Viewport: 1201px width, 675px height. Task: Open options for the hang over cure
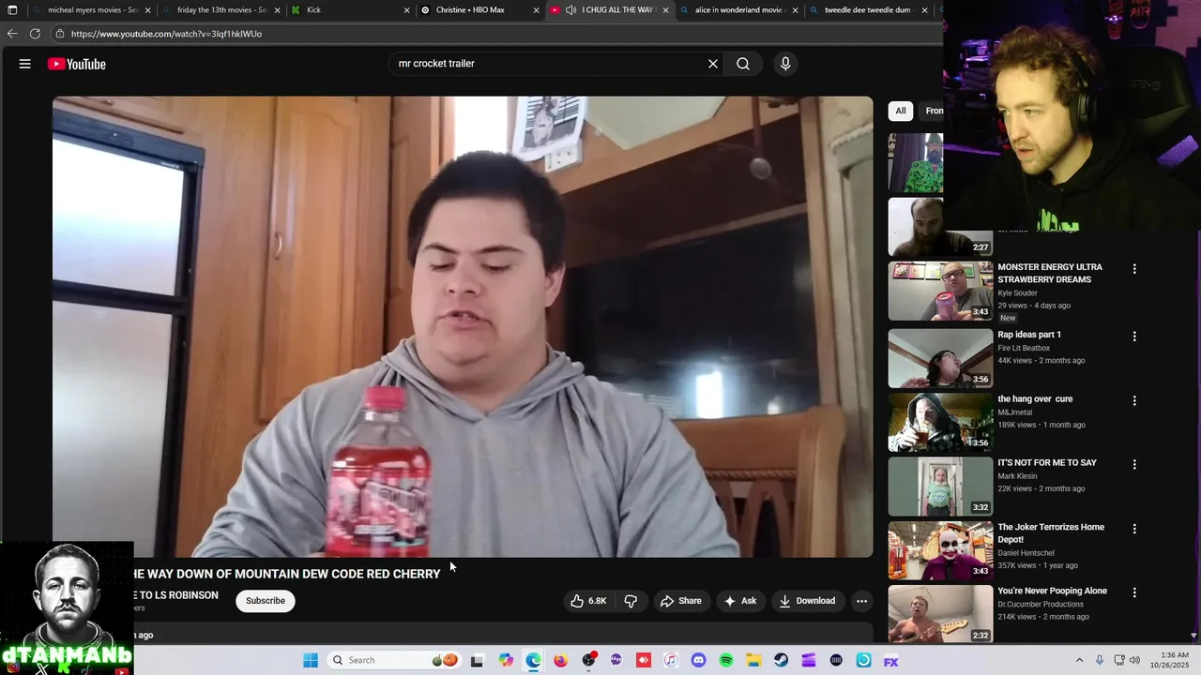[x=1134, y=400]
